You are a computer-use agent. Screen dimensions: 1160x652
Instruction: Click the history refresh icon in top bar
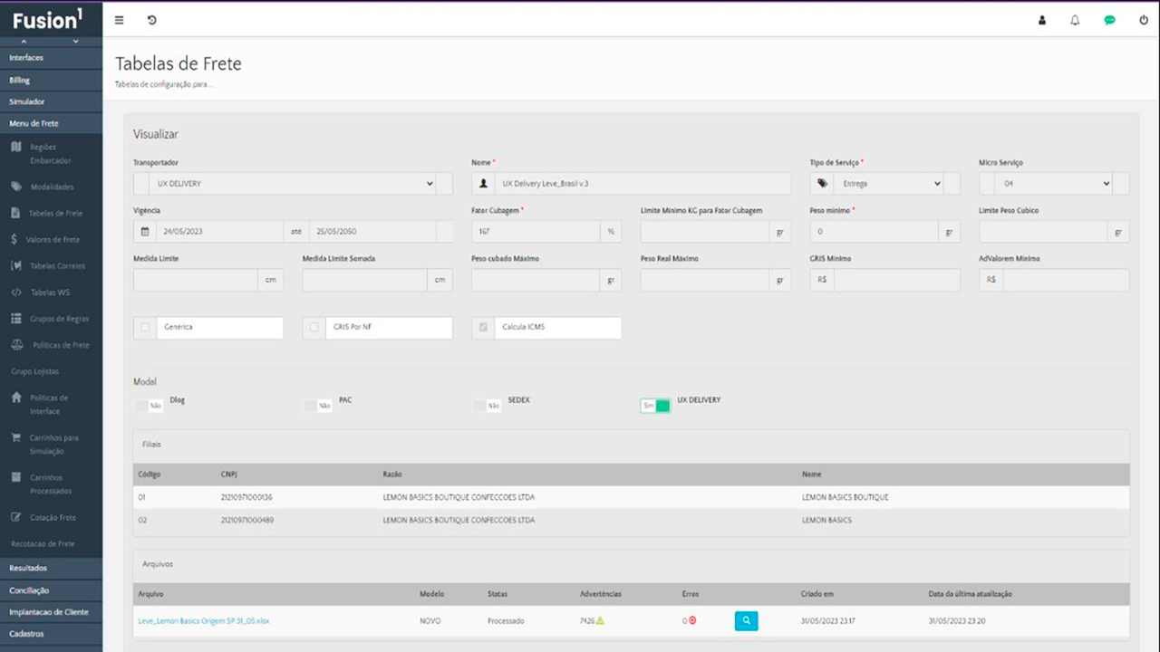(x=151, y=20)
